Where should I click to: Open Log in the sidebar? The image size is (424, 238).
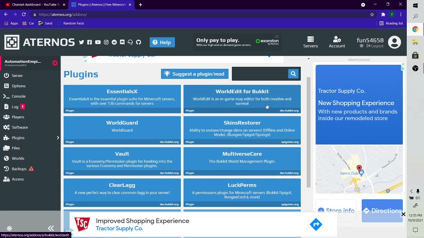pos(30,107)
